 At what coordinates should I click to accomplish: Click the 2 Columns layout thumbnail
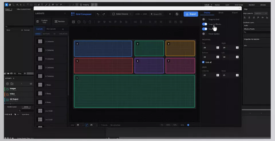point(40,41)
